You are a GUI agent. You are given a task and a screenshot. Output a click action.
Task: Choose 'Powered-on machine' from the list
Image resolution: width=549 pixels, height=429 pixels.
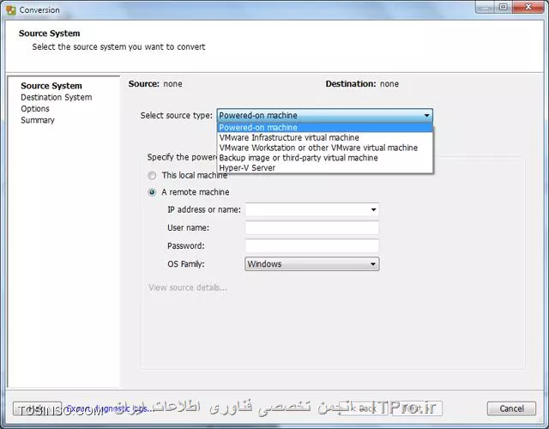325,128
